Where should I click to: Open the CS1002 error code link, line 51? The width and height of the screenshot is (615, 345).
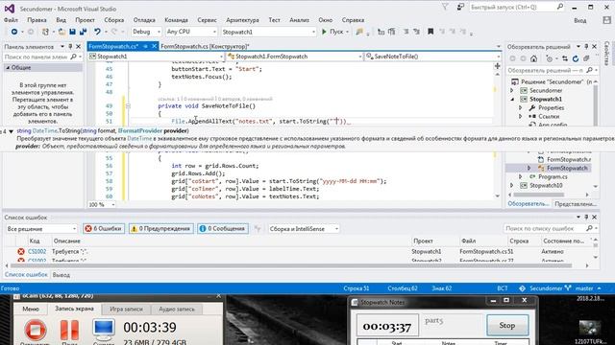point(37,251)
